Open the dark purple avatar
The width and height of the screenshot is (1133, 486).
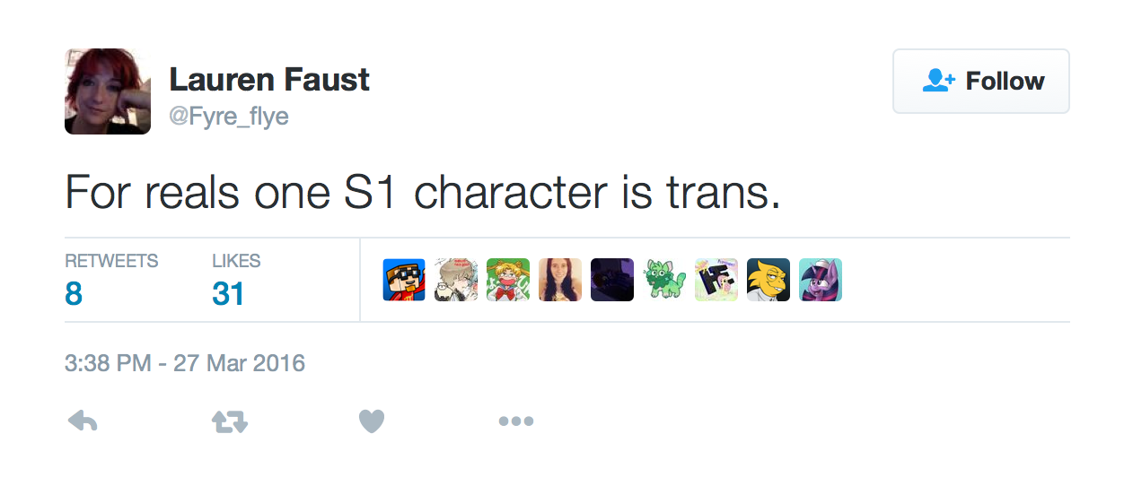[x=612, y=280]
